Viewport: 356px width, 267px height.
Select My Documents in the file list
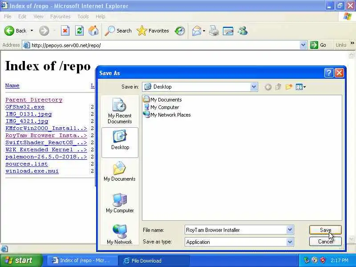(162, 99)
